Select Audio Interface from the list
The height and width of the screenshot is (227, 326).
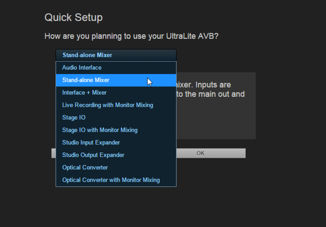(116, 68)
